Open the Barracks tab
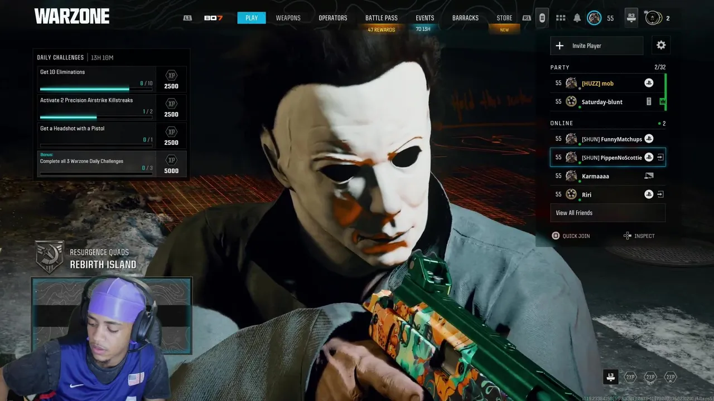The height and width of the screenshot is (401, 714). tap(465, 18)
